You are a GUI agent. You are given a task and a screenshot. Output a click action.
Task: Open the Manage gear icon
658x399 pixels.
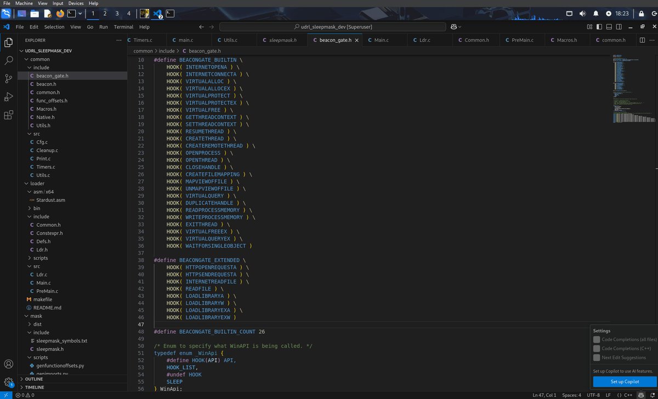9,383
